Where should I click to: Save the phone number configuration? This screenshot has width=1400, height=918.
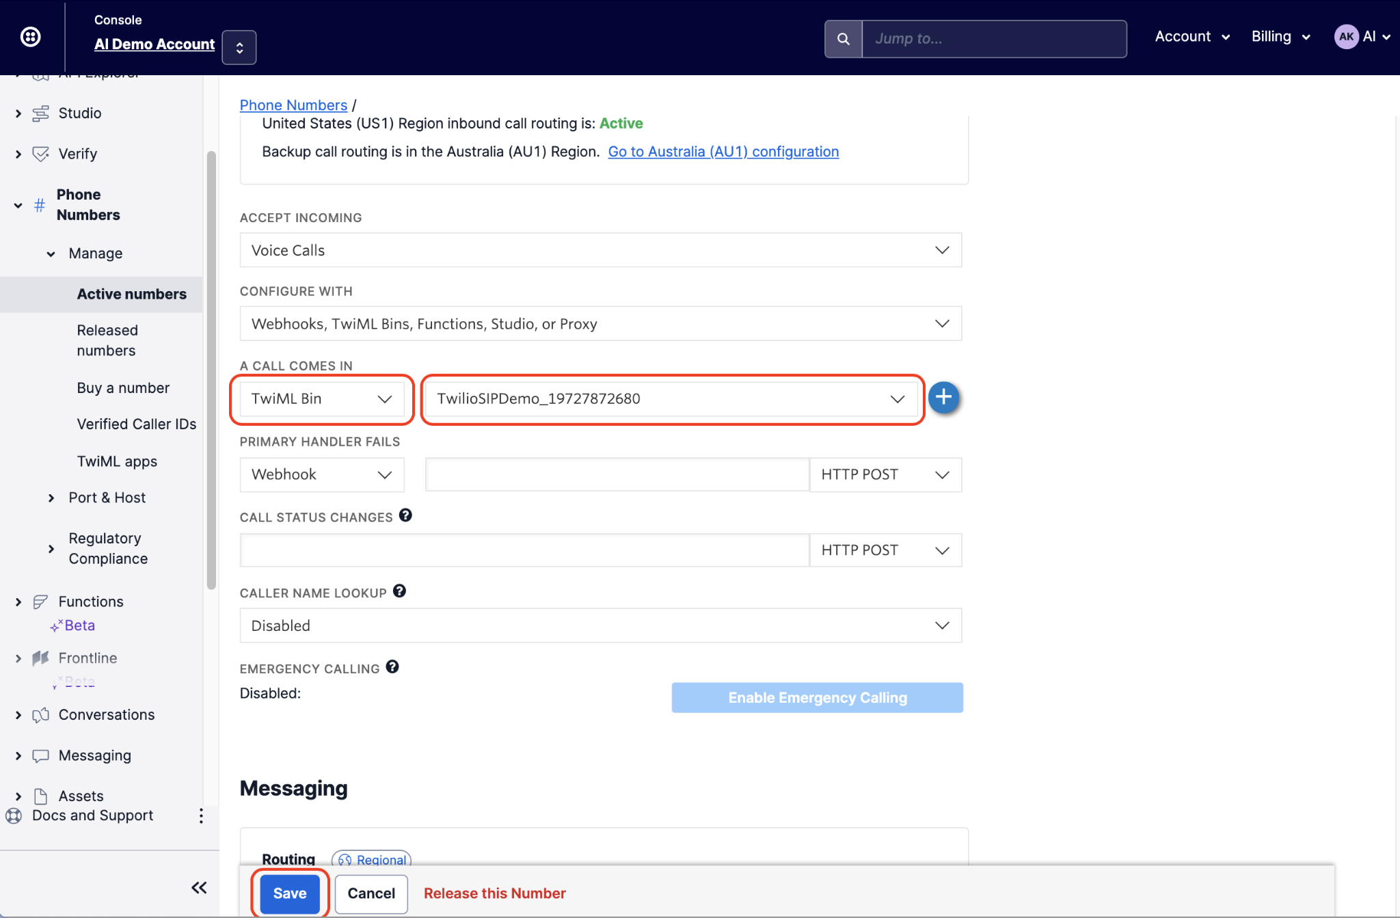(290, 893)
